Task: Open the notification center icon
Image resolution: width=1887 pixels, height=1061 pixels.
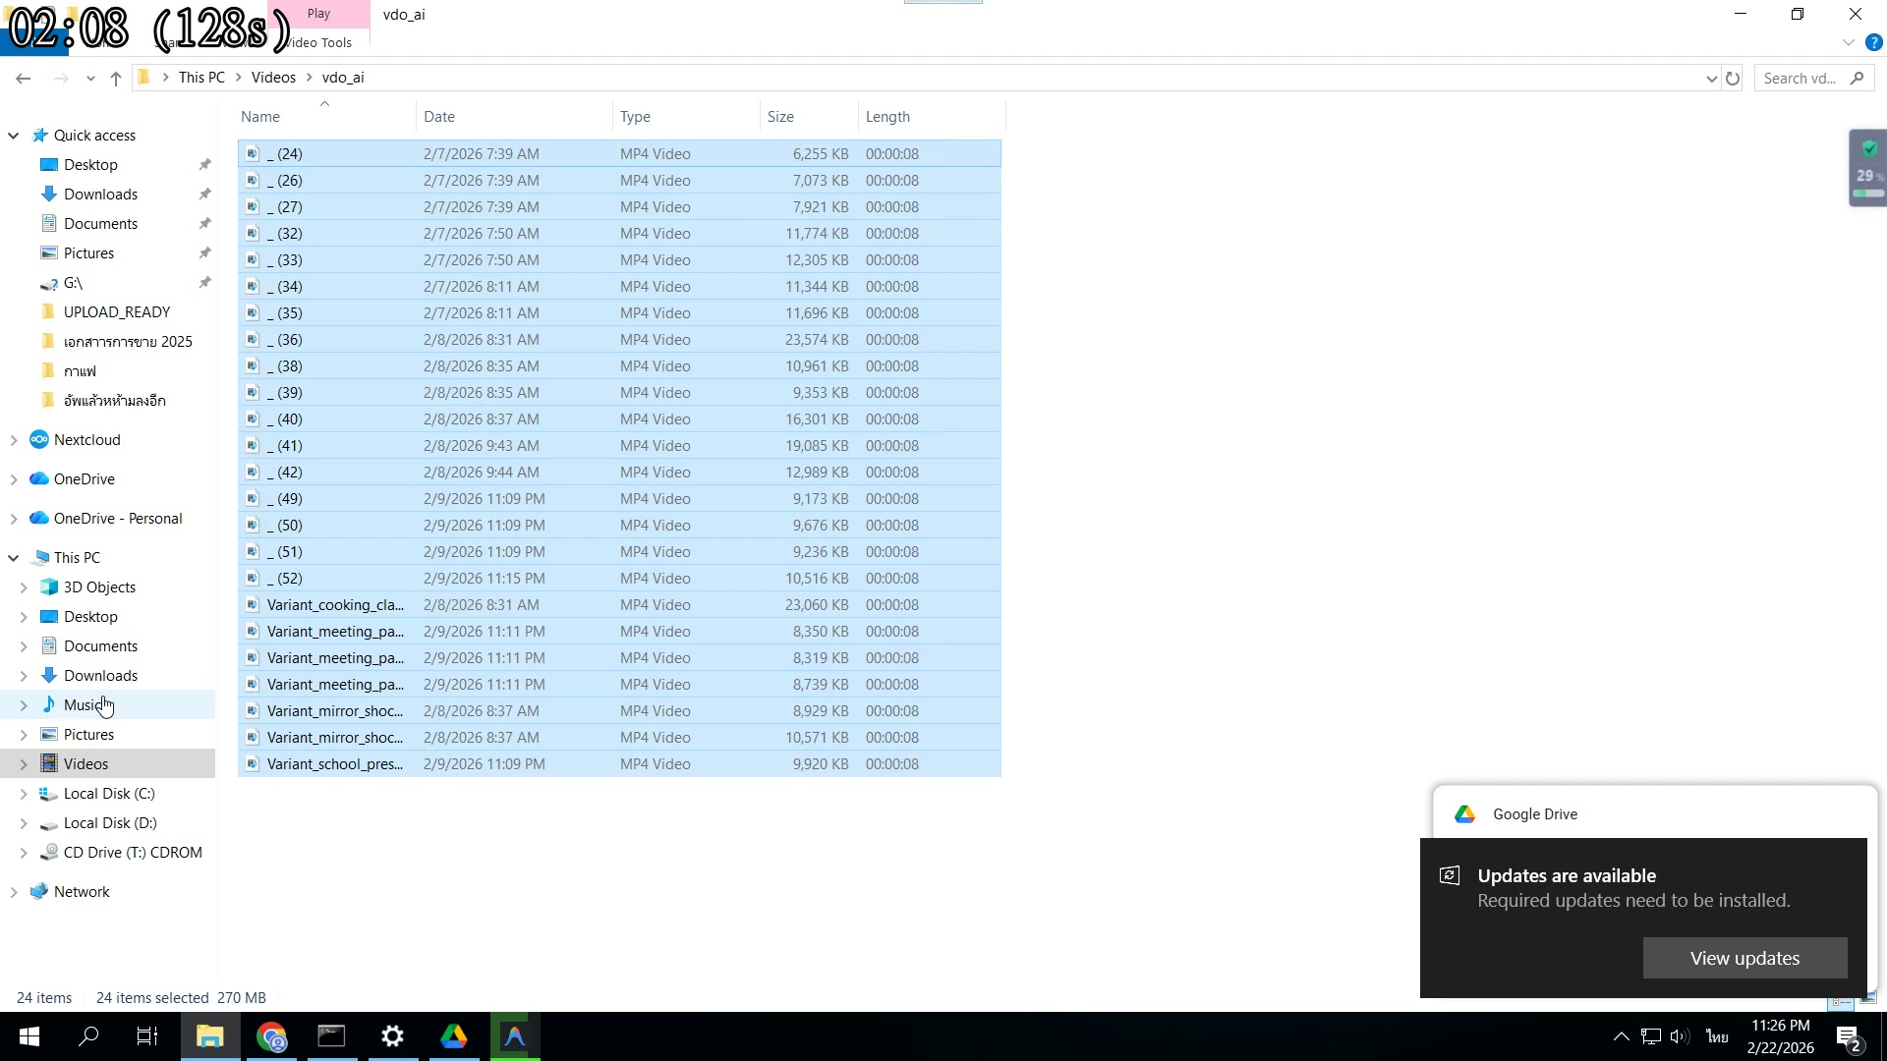Action: click(1848, 1036)
